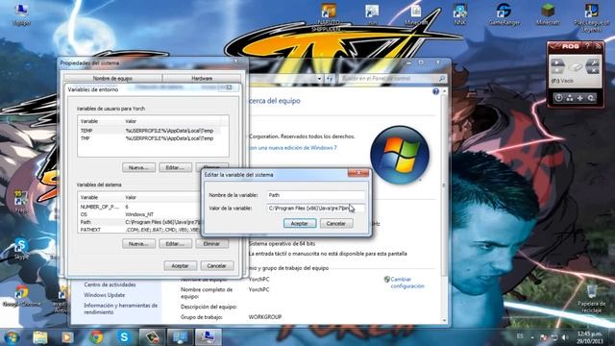Click the Windows Start orb
This screenshot has width=615, height=346.
tap(12, 337)
